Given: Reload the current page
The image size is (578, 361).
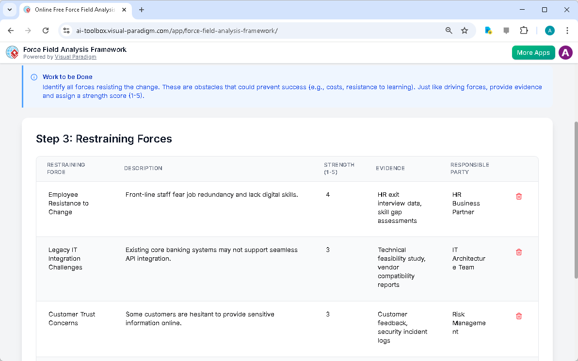Looking at the screenshot, I should coord(46,30).
